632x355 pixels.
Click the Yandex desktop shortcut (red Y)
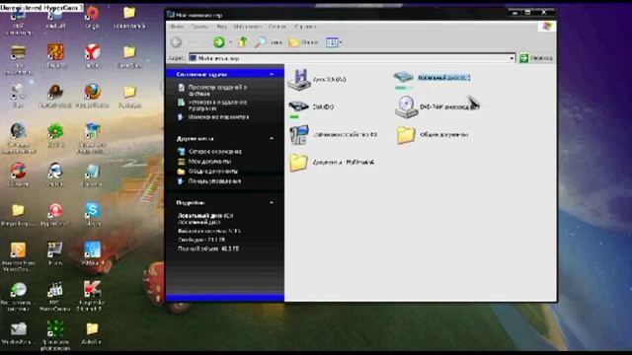click(92, 52)
